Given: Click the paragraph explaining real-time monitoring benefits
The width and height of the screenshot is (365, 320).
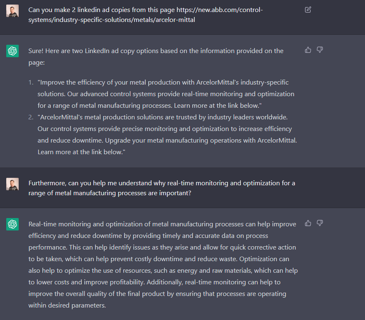Looking at the screenshot, I should click(x=163, y=265).
